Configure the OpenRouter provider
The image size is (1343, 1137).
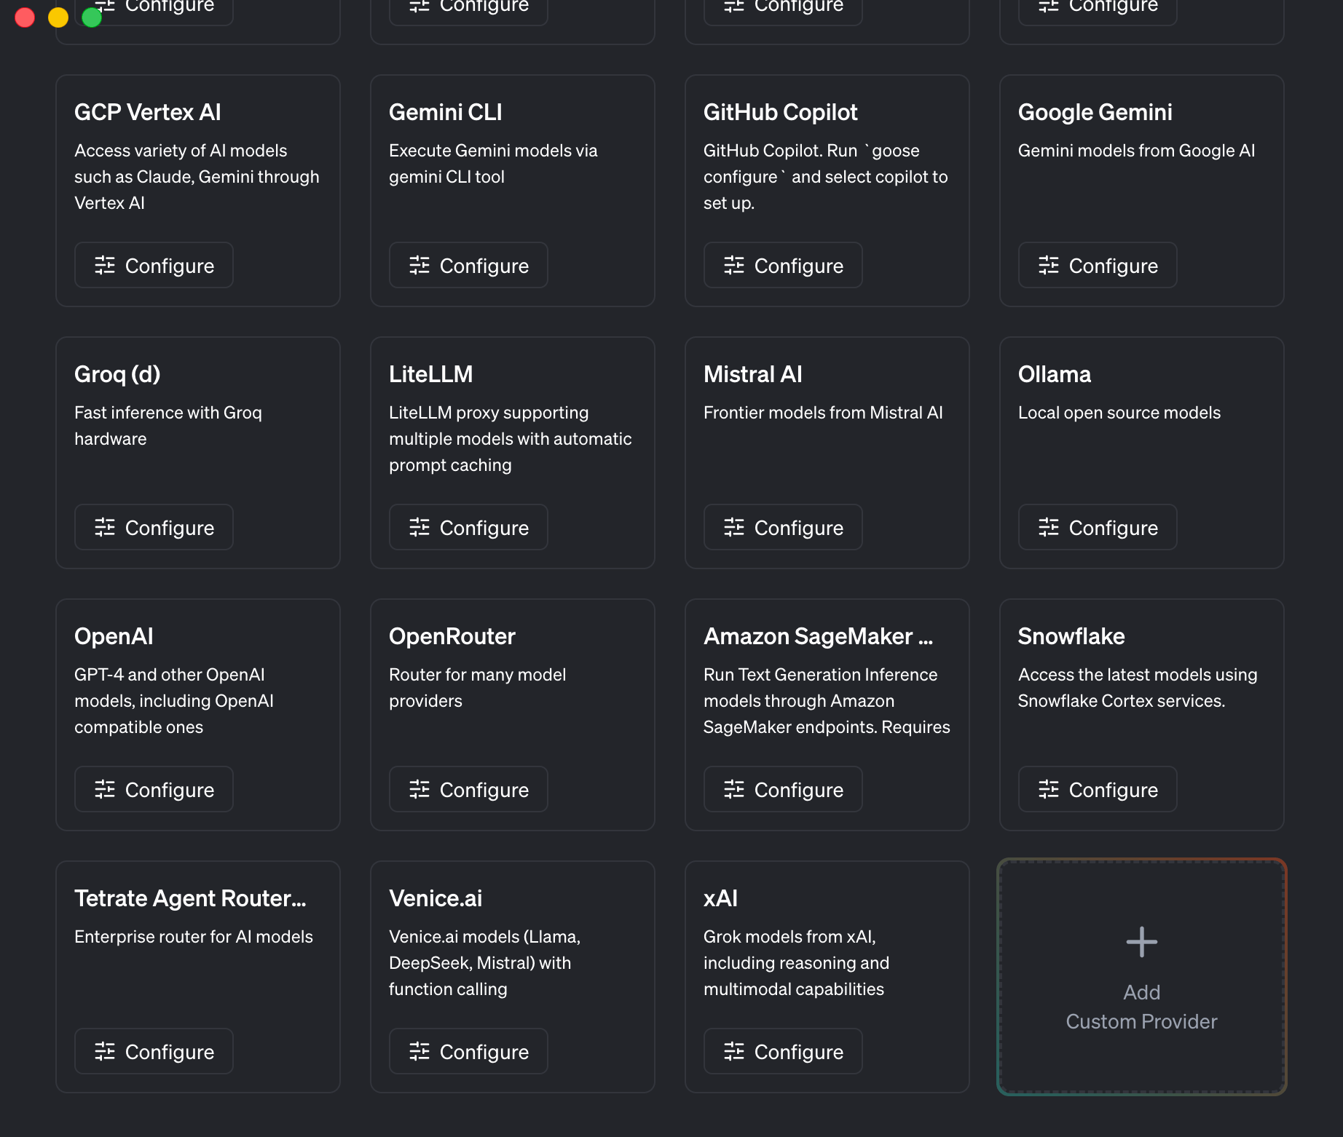point(468,789)
